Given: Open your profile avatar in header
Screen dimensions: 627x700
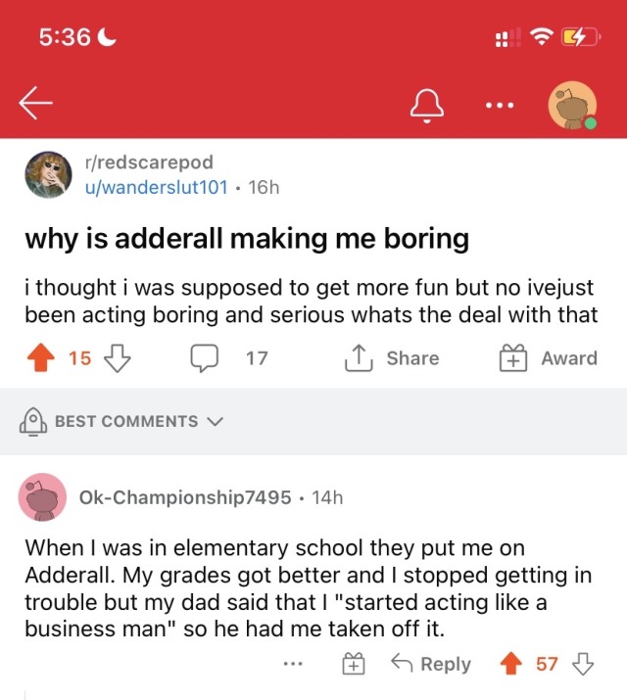Looking at the screenshot, I should pos(572,107).
